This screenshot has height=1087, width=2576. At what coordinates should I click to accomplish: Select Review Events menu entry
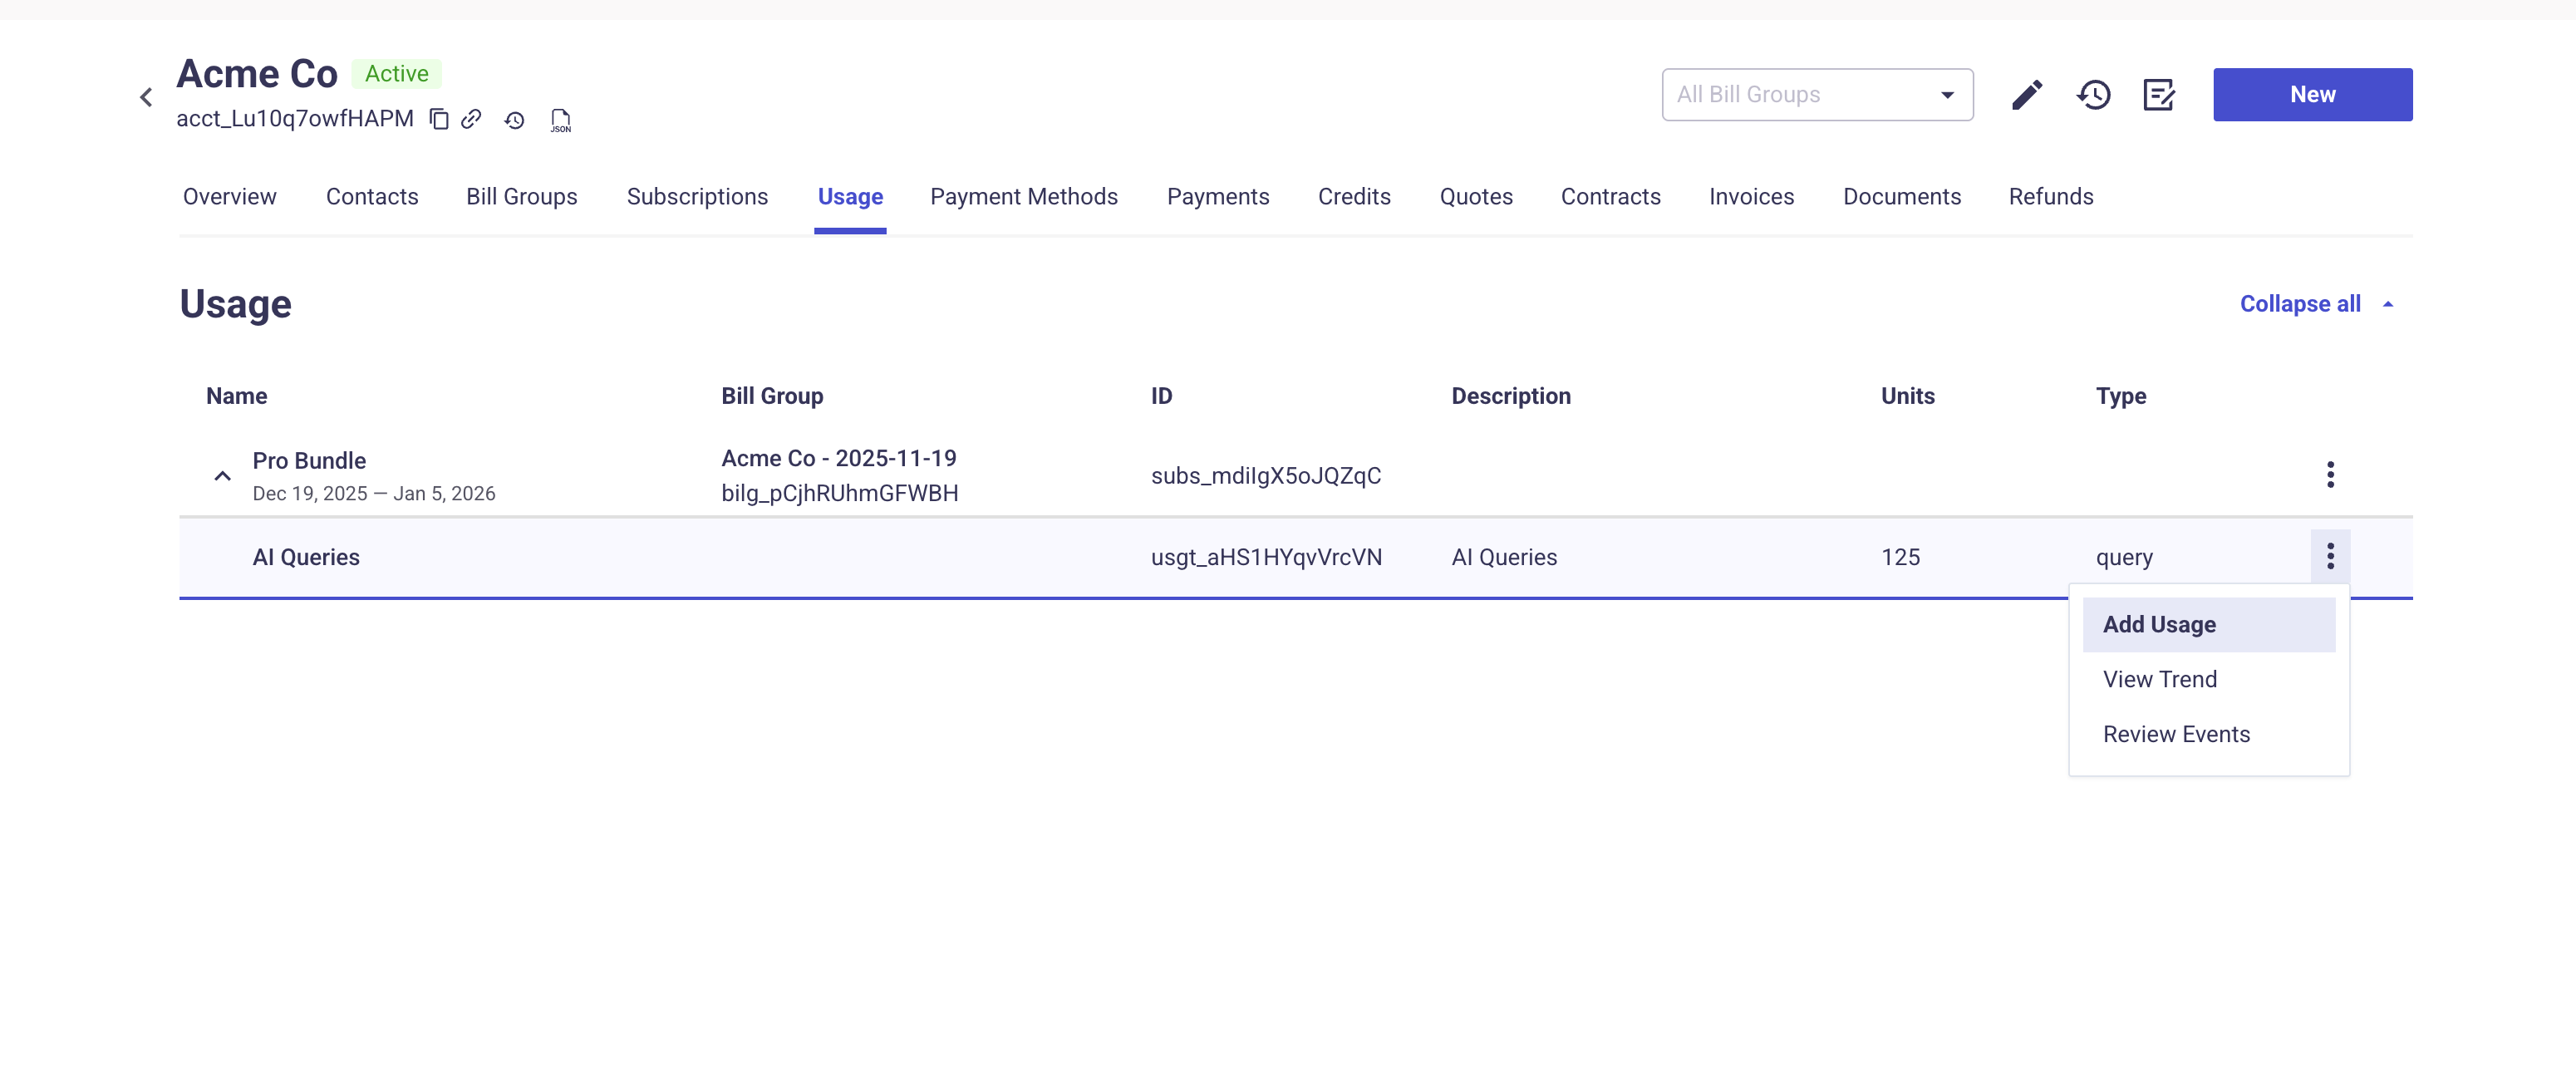click(2175, 734)
